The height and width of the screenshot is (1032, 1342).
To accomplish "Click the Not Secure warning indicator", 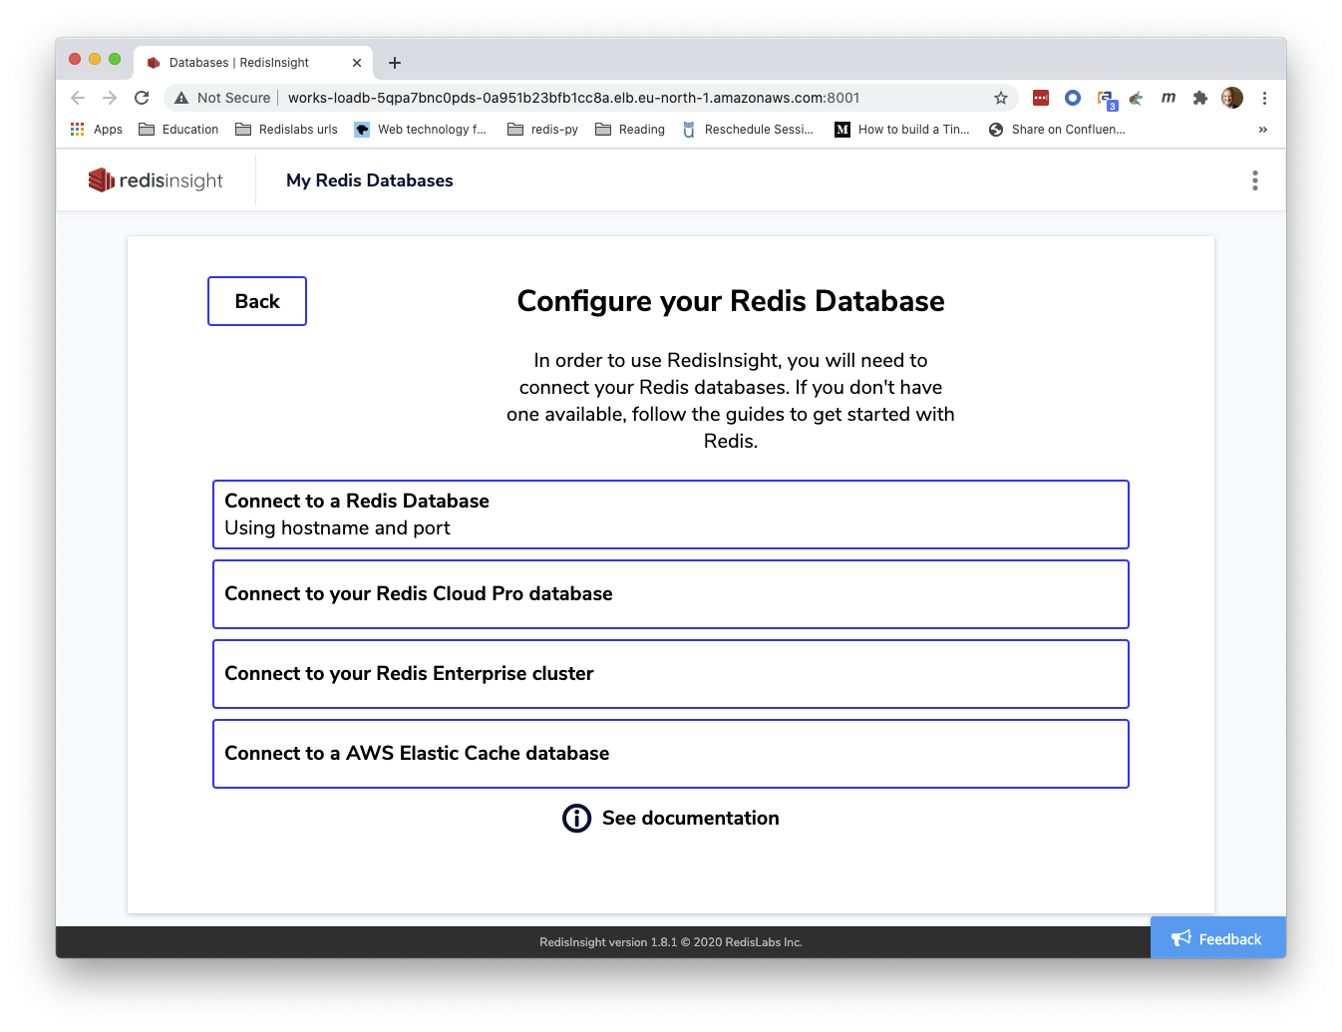I will tap(222, 98).
